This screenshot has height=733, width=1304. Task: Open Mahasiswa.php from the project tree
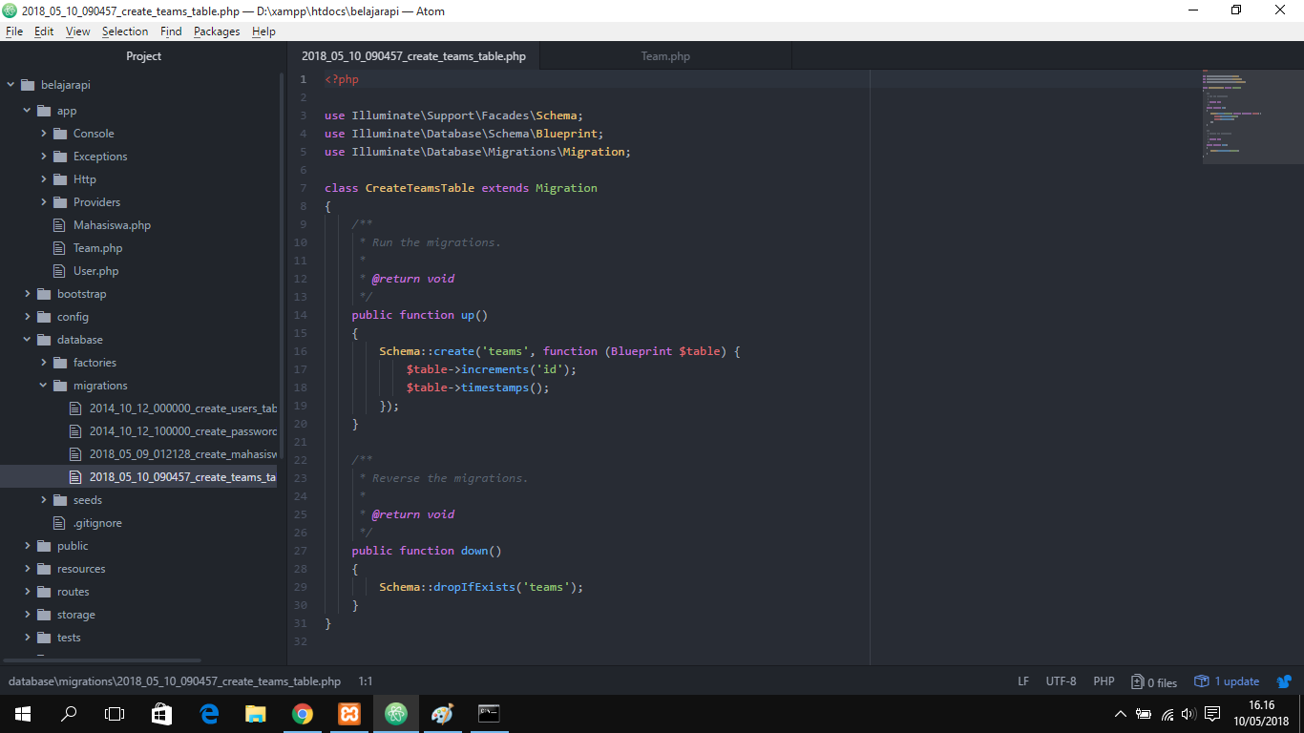click(112, 224)
